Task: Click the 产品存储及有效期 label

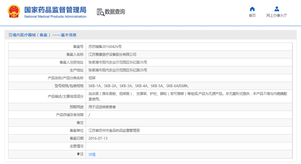Action: pos(70,115)
